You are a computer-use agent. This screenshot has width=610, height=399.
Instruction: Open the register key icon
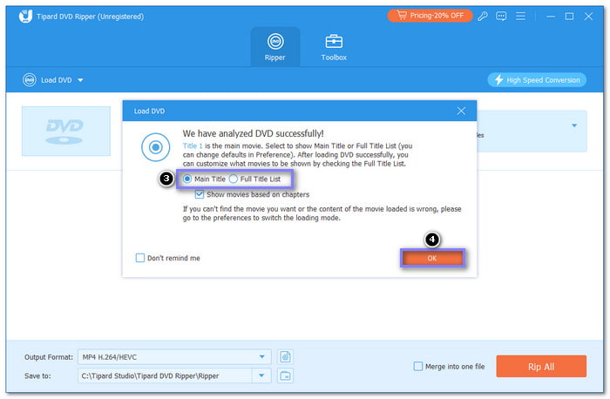click(x=483, y=16)
